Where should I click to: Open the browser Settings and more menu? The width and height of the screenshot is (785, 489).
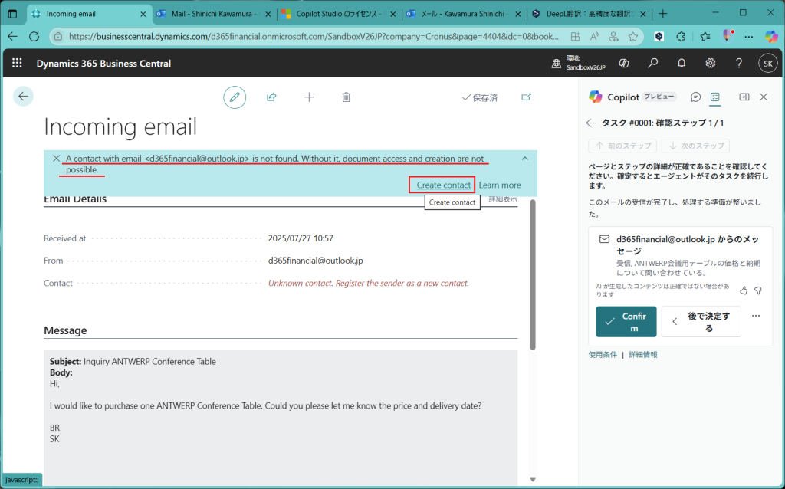[x=748, y=36]
